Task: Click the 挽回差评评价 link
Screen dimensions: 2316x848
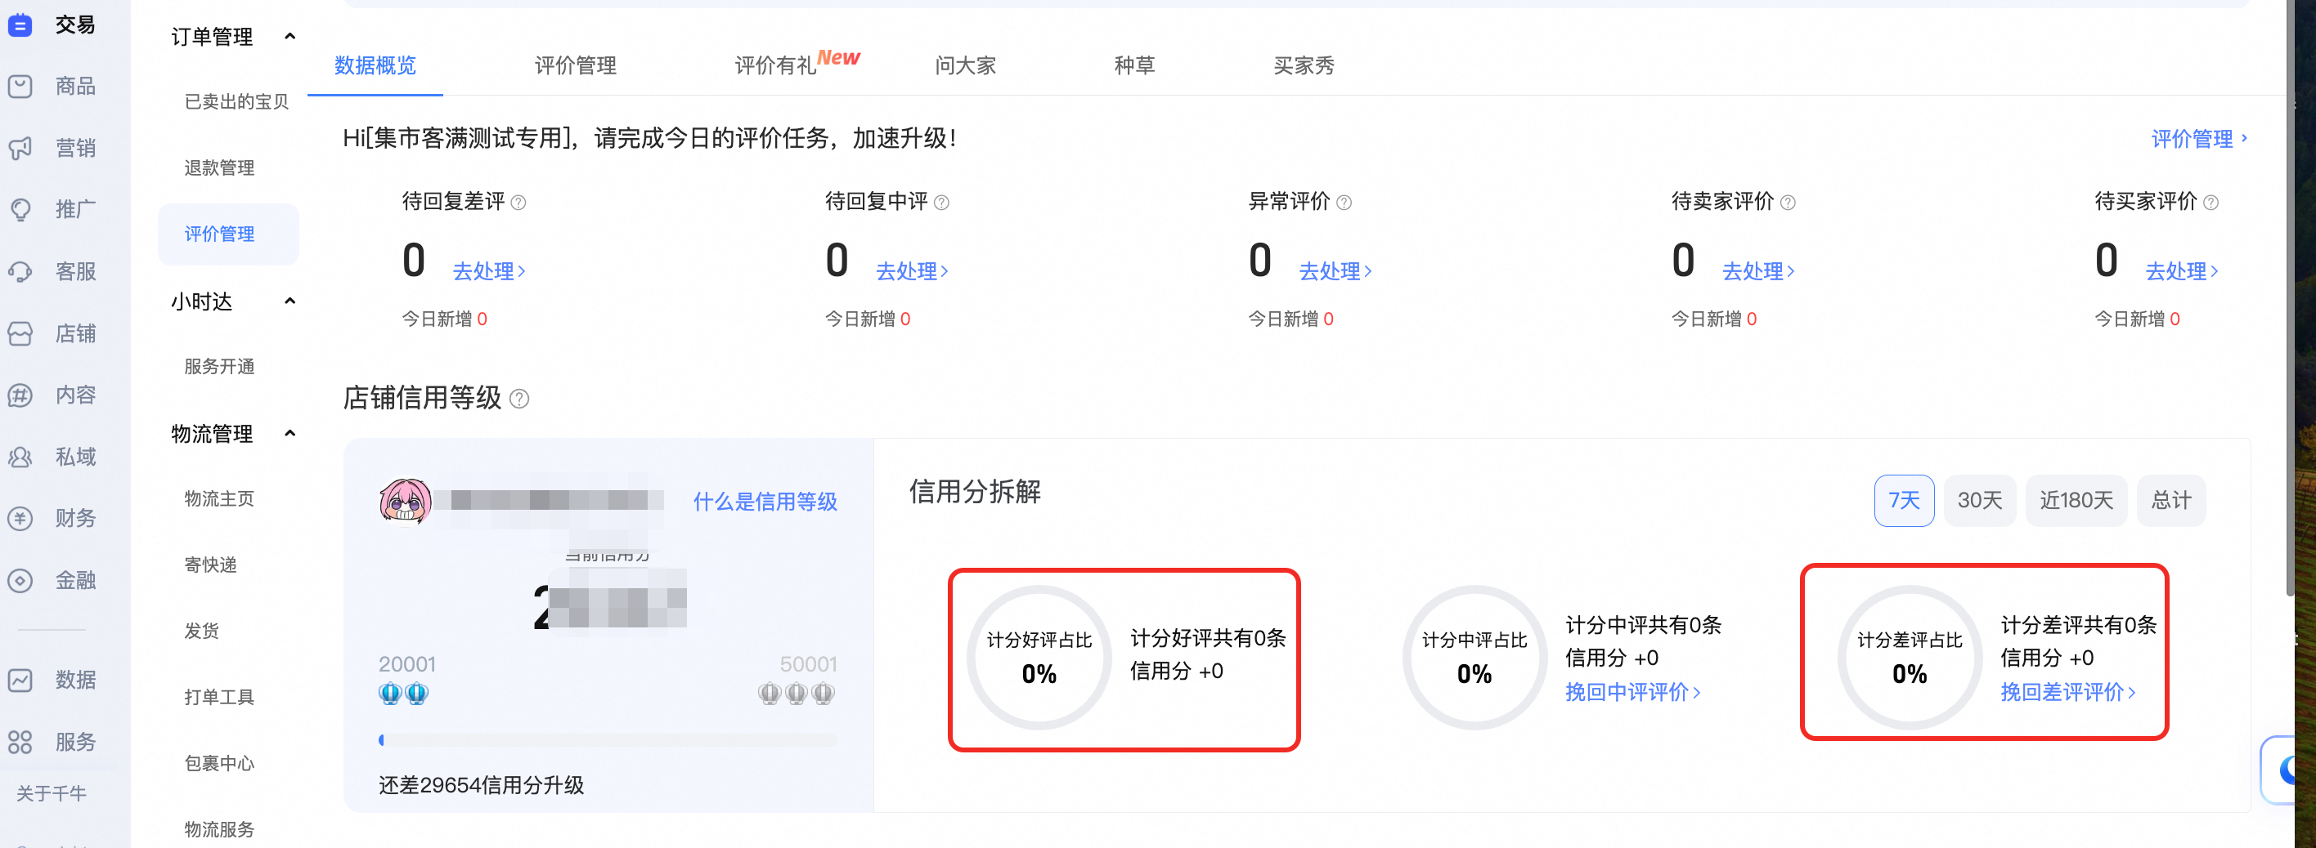Action: 2068,693
